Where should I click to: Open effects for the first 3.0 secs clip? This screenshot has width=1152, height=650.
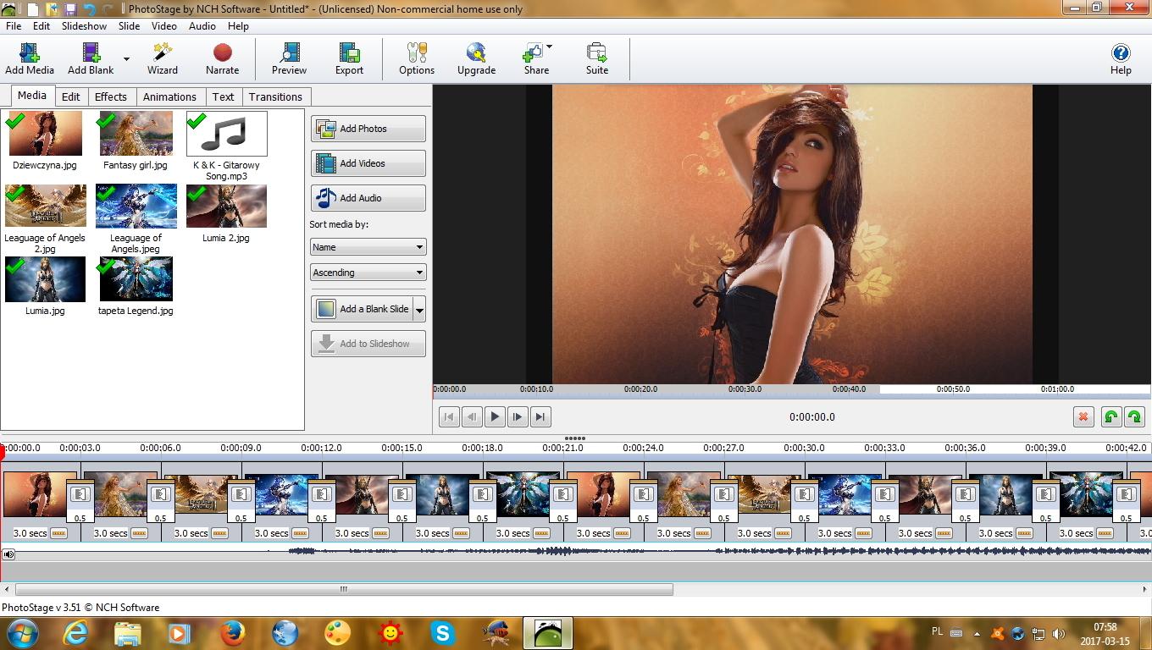pos(58,533)
